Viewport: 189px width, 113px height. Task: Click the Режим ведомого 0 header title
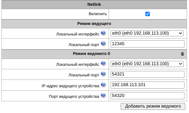pyautogui.click(x=91, y=54)
